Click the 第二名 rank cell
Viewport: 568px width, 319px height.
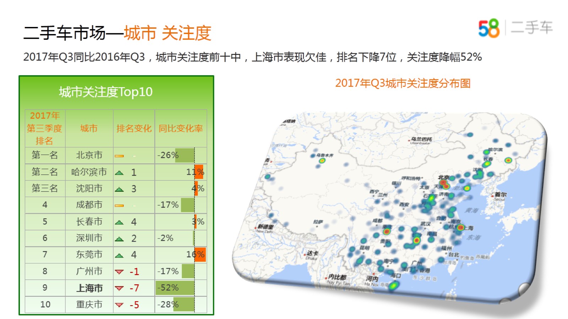click(45, 172)
